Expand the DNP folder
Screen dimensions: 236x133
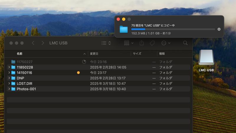[9, 78]
